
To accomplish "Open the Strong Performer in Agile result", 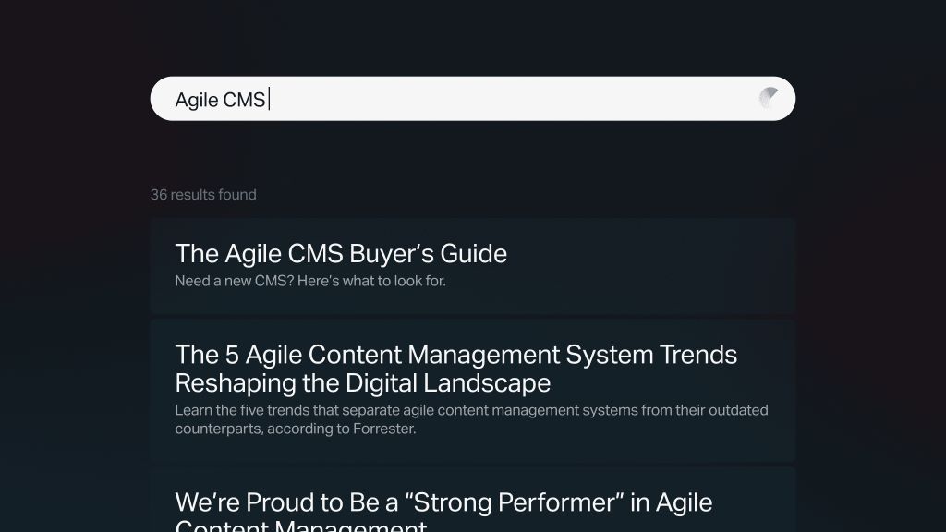I will coord(443,502).
